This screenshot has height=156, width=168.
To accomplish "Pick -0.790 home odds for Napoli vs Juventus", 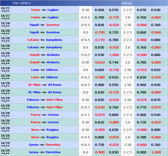I will pyautogui.click(x=99, y=33).
